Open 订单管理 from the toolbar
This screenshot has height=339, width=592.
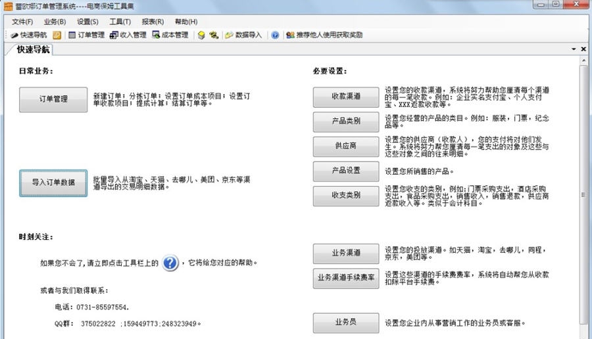tap(86, 35)
